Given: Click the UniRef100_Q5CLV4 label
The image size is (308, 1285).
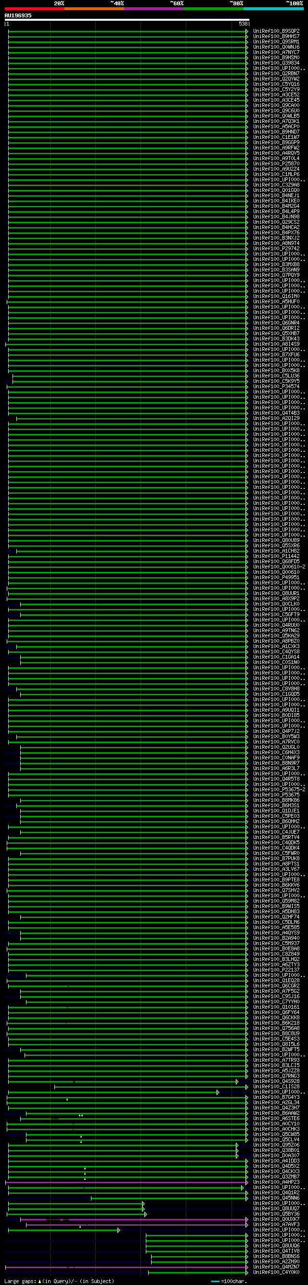Looking at the screenshot, I should point(276,1139).
